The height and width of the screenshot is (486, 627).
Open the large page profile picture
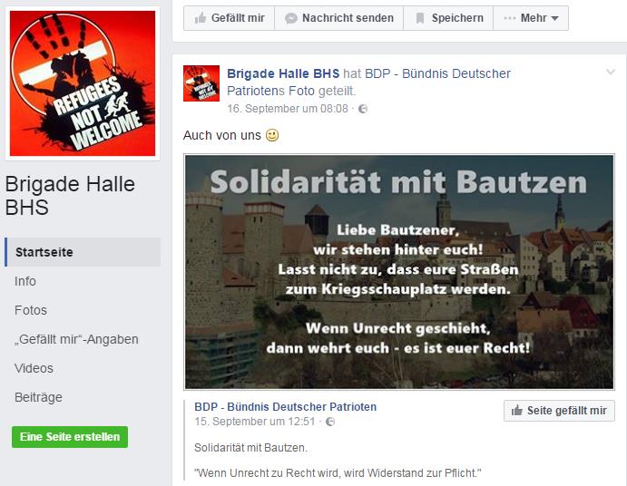(x=83, y=83)
